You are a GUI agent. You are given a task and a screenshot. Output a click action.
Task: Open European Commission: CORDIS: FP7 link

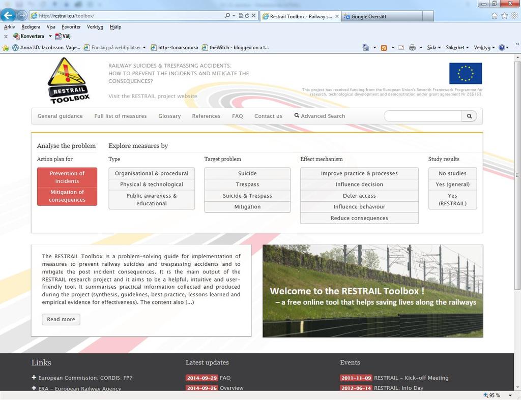coord(85,378)
